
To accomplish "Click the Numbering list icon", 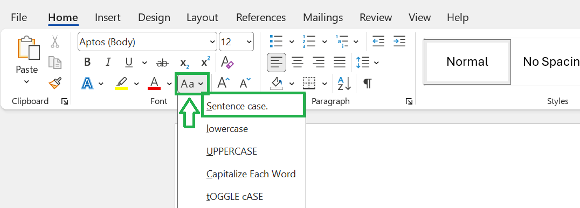I will coord(309,41).
